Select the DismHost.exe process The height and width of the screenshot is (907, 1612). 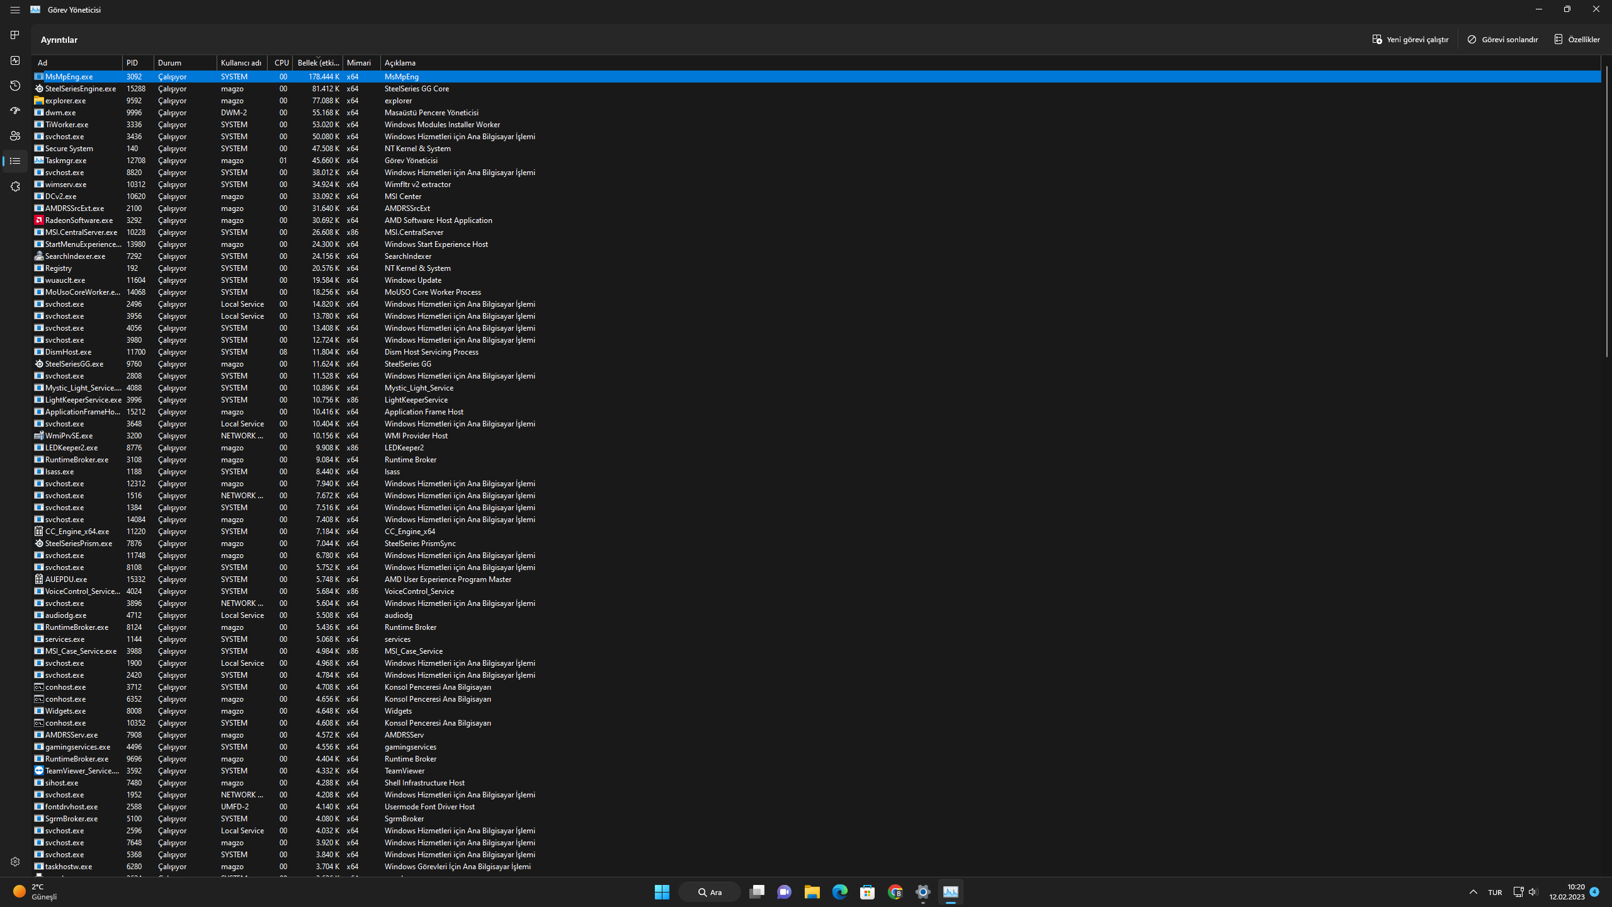pyautogui.click(x=817, y=351)
